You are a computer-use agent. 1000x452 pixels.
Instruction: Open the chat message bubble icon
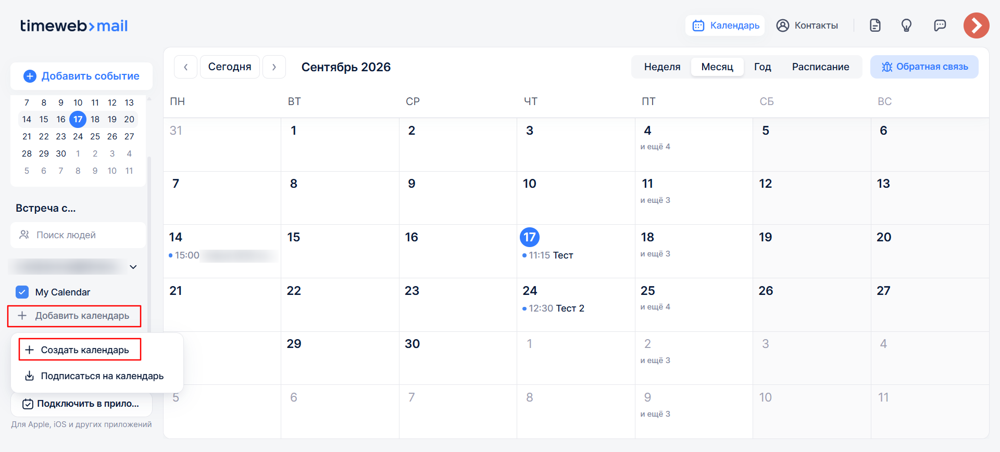[x=940, y=25]
